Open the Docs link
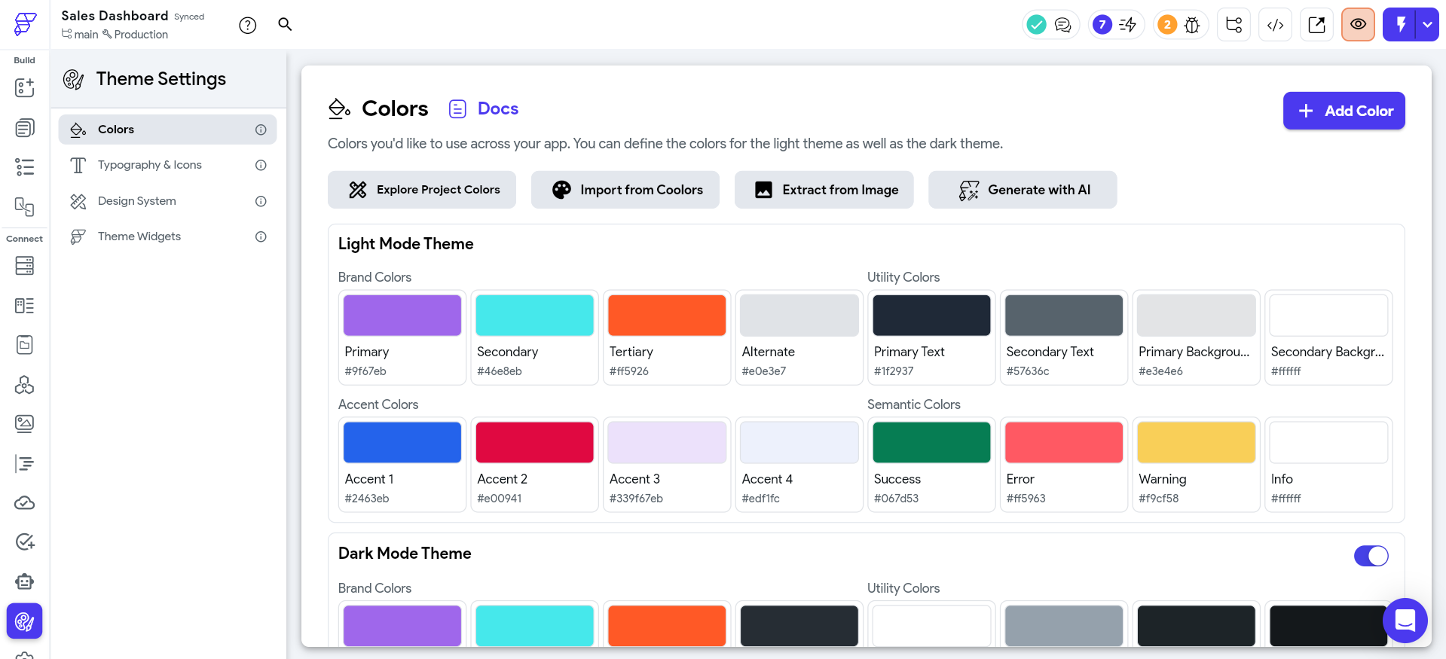 pos(497,108)
